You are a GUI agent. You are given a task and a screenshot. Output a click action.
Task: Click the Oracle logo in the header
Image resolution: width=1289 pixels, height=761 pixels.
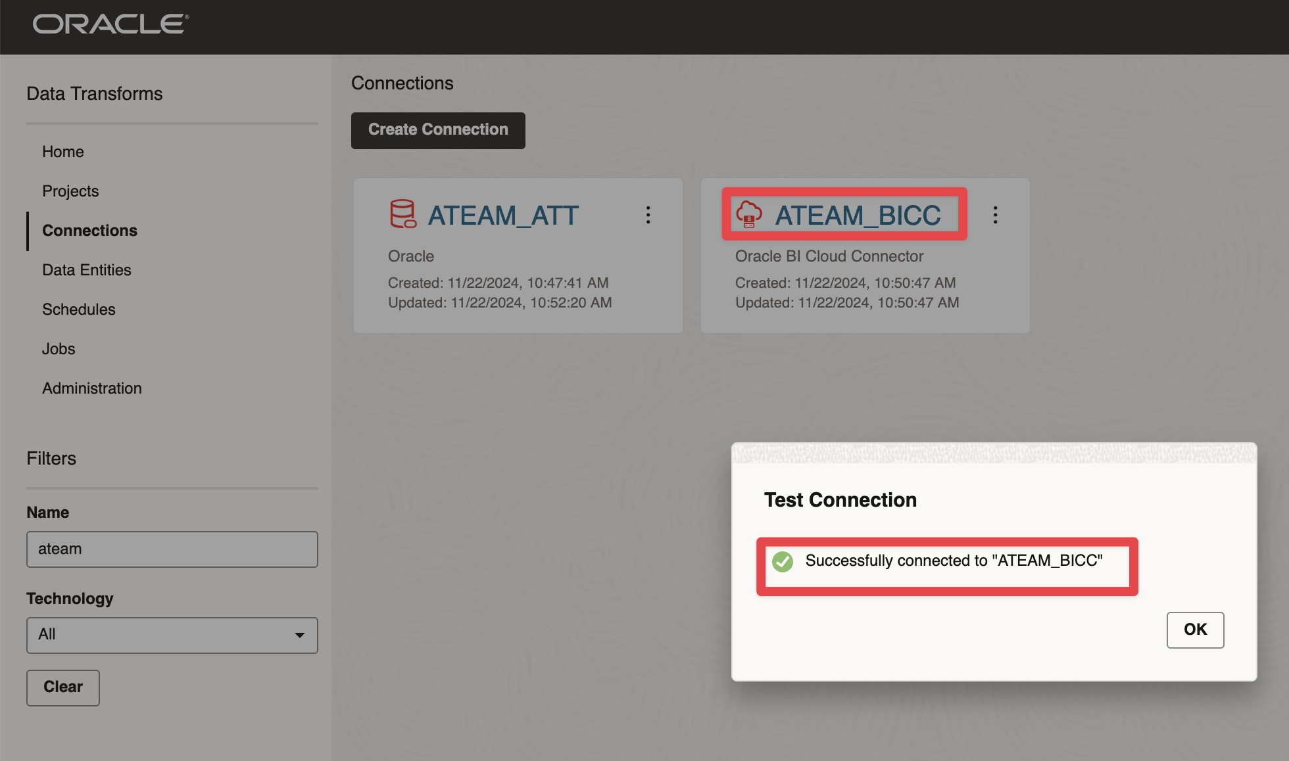pyautogui.click(x=110, y=24)
